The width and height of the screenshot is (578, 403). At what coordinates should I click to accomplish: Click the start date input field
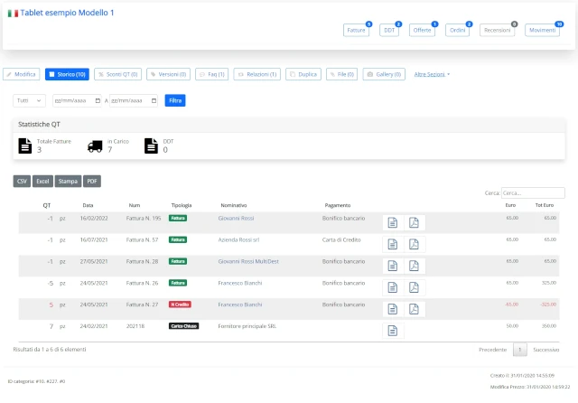pos(77,100)
